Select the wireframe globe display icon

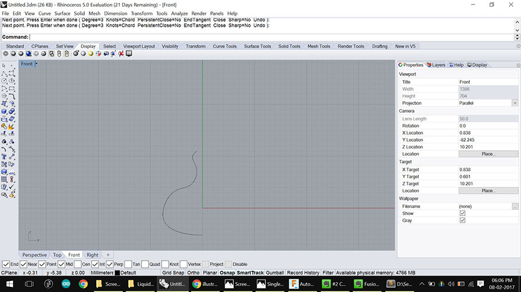click(6, 54)
